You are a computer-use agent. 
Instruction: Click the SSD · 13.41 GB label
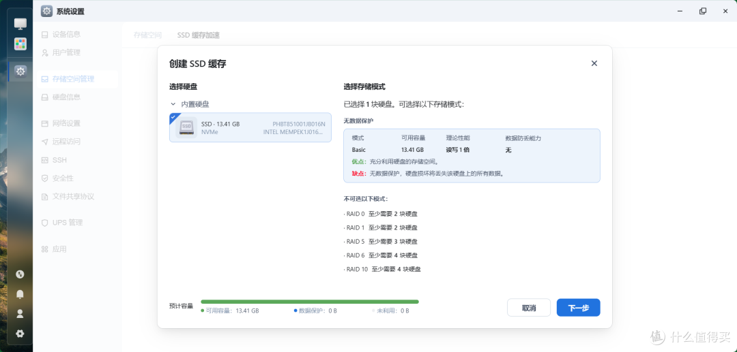click(220, 124)
